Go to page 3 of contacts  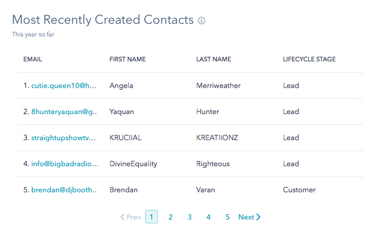tap(190, 217)
